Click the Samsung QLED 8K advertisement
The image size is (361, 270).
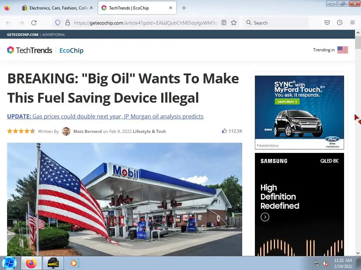(299, 204)
